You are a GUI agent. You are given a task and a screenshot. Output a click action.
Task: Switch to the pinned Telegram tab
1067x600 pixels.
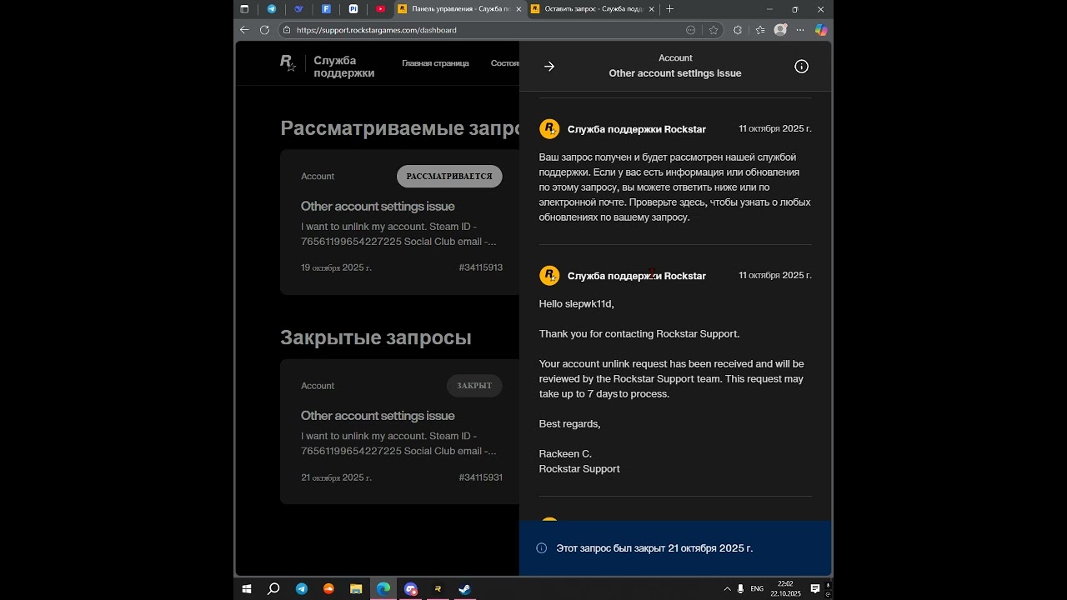pyautogui.click(x=272, y=9)
